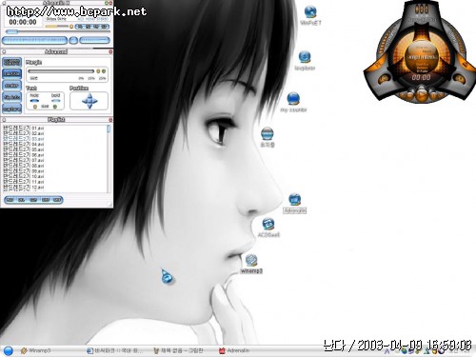Select playlist entry ending in 09.avi
Image resolution: width=476 pixels, height=357 pixels.
(24, 171)
